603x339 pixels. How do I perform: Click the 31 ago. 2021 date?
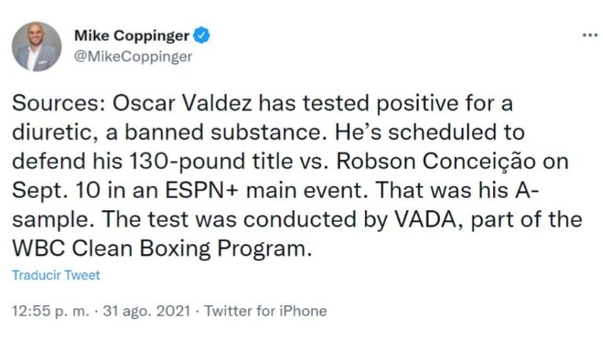point(147,311)
